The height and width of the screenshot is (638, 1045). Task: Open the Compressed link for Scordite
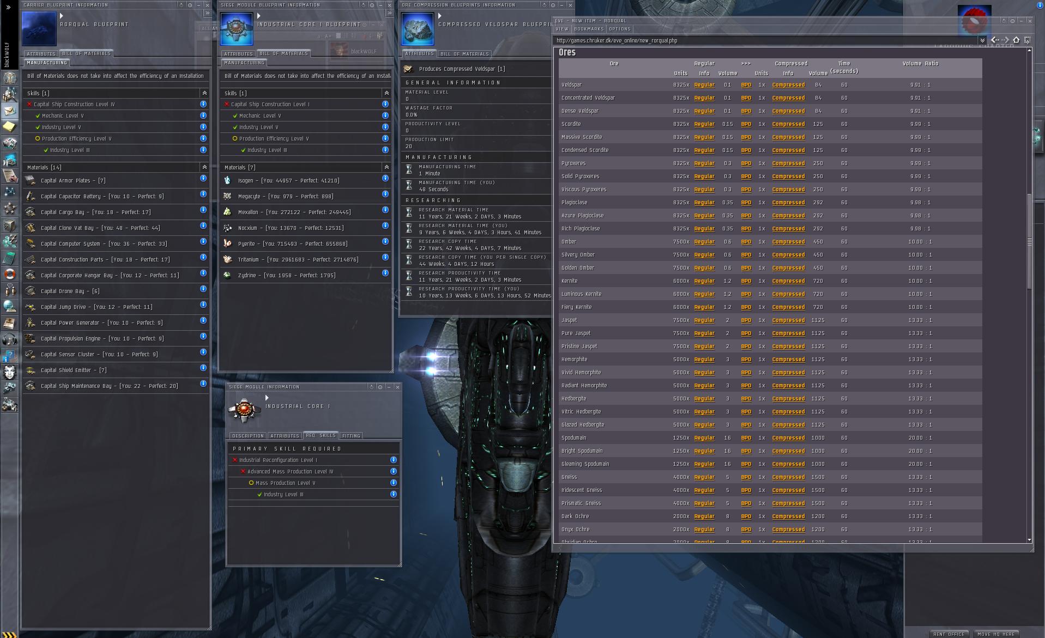point(788,124)
